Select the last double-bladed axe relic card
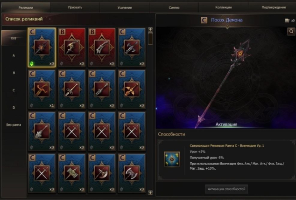Viewport: 296px width, 200px height. pos(132,173)
